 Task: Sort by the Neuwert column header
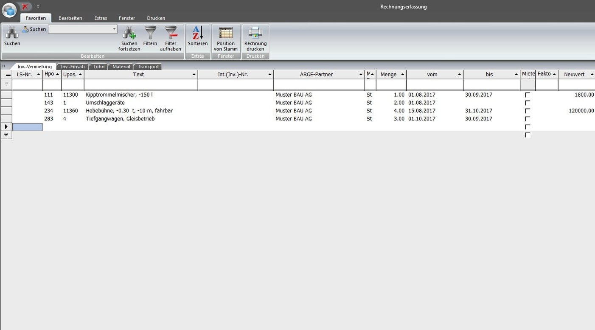pos(576,75)
